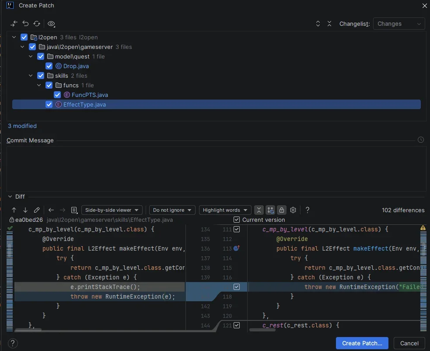Collapse the java\l2open\gameserver folder node

click(22, 47)
